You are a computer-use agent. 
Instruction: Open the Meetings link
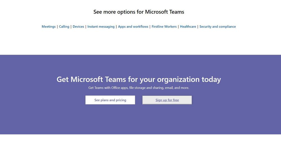[x=49, y=27]
